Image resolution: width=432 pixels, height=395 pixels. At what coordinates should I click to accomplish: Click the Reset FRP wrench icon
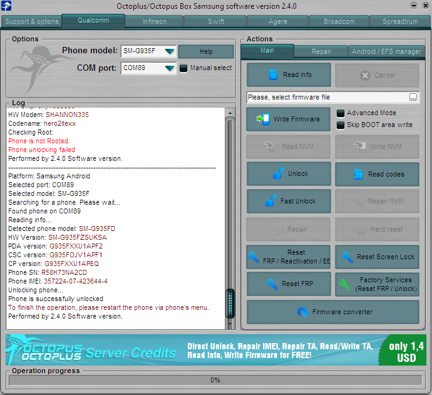tap(271, 284)
